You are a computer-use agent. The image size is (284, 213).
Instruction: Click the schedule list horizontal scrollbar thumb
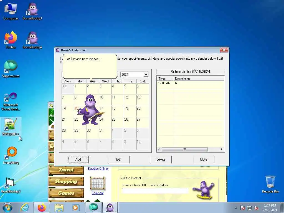[184, 149]
